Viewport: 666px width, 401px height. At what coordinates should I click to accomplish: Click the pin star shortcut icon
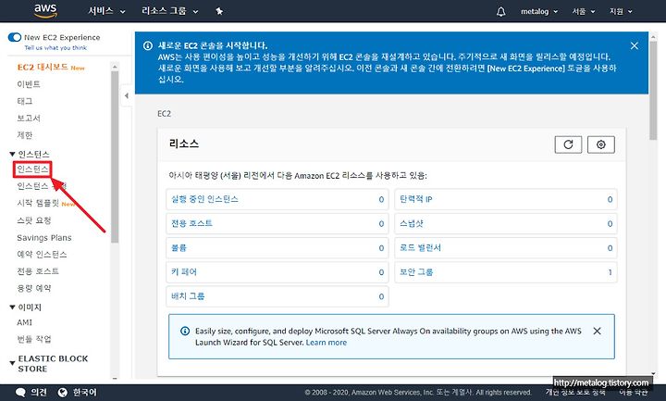(x=219, y=11)
